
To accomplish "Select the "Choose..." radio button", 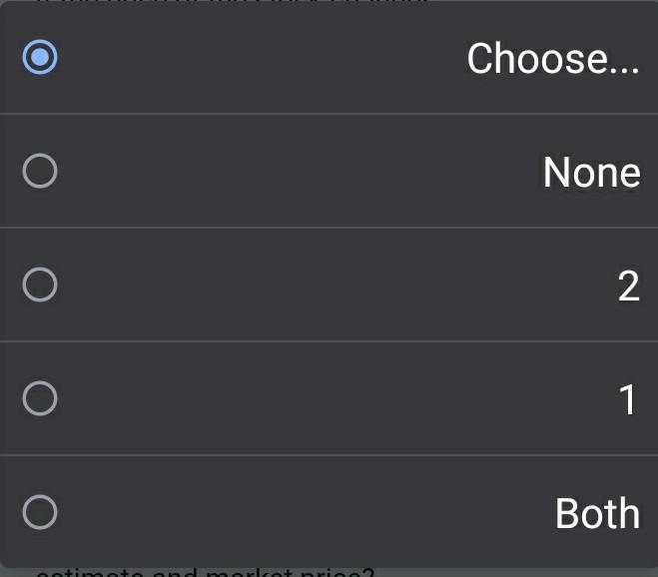I will click(40, 57).
